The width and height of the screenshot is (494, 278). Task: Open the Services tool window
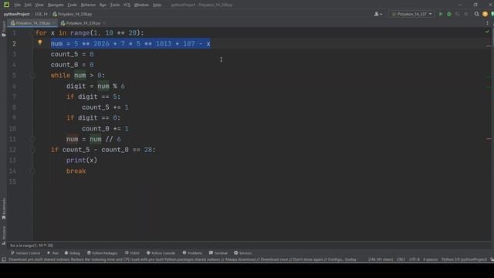[242, 253]
